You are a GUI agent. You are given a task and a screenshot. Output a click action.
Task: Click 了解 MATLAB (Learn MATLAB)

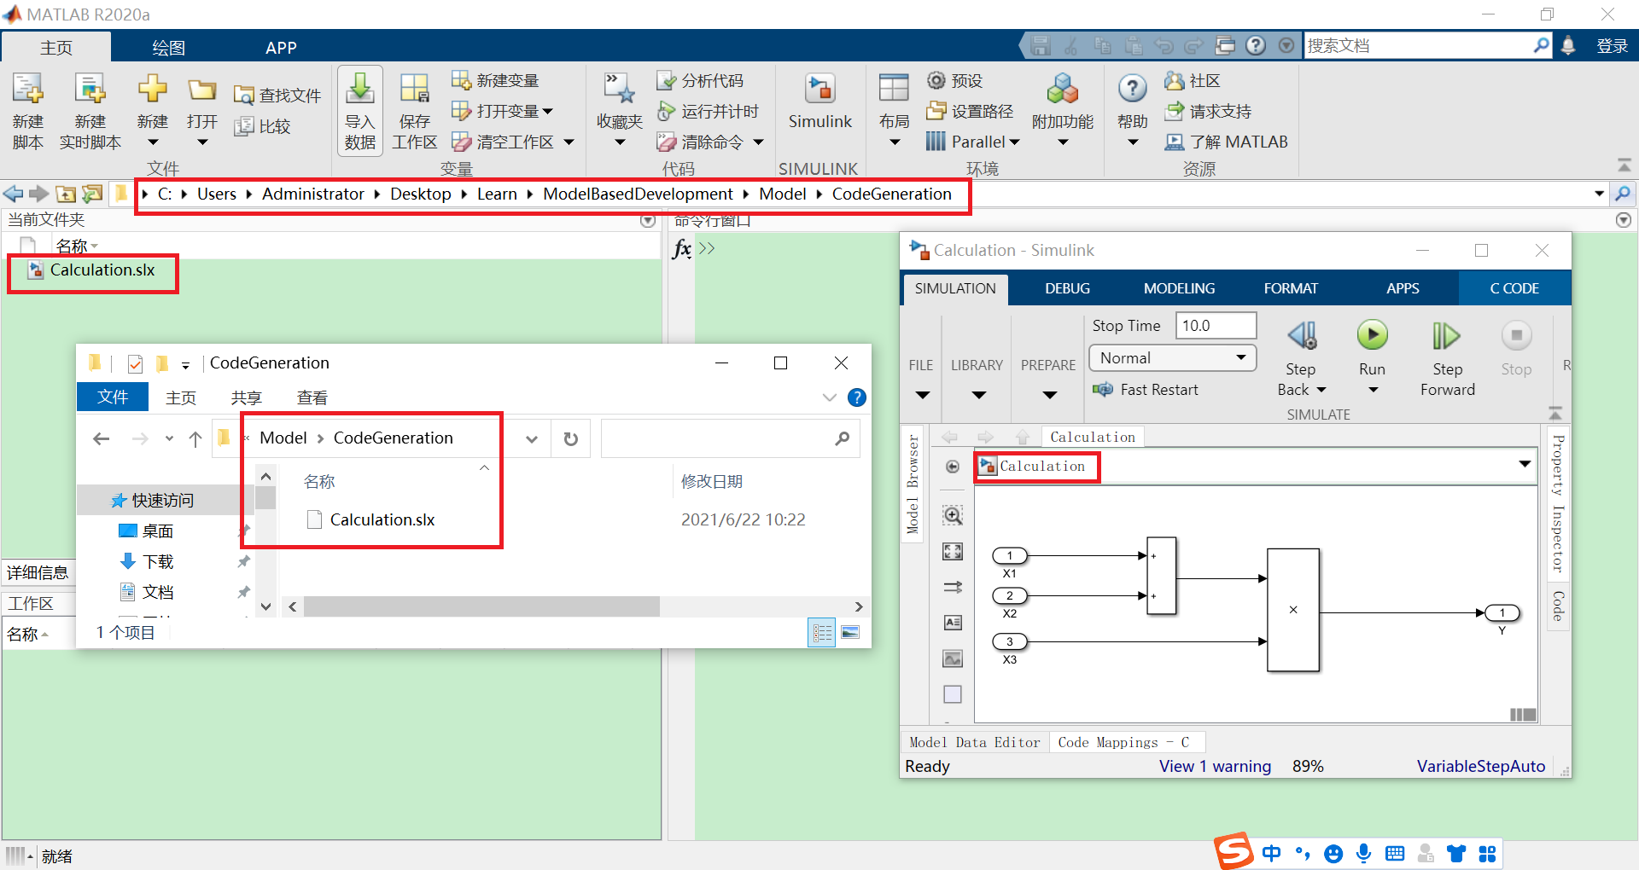[x=1227, y=142]
